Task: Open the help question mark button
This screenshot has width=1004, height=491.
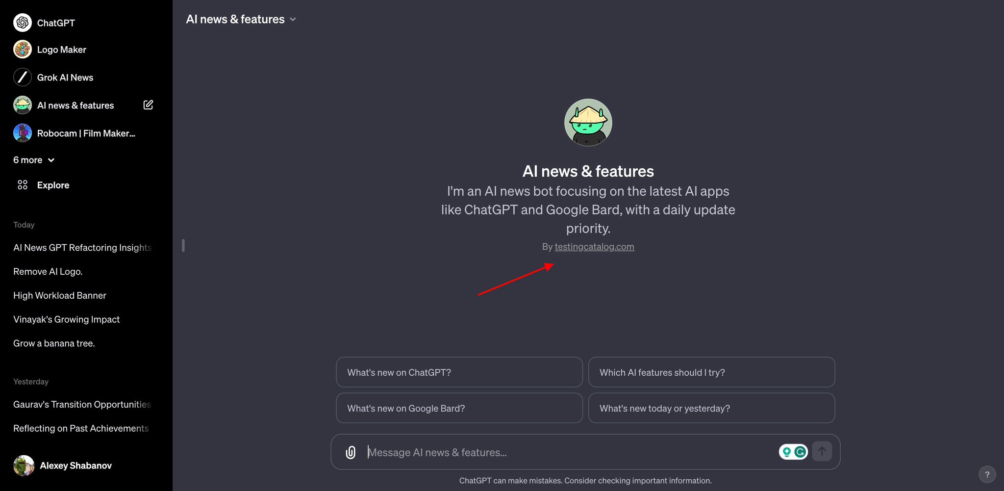Action: coord(987,474)
